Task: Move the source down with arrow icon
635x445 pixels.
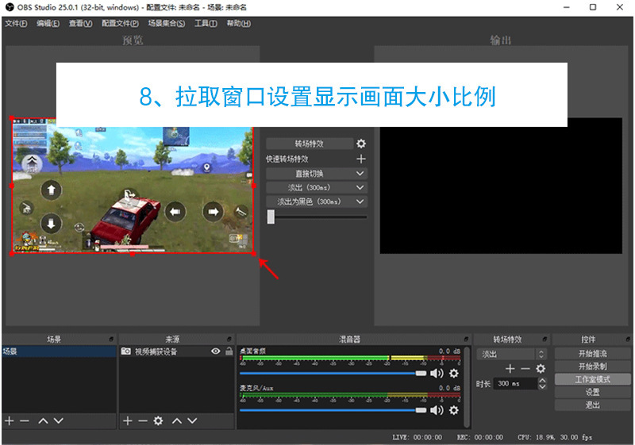Action: click(192, 421)
